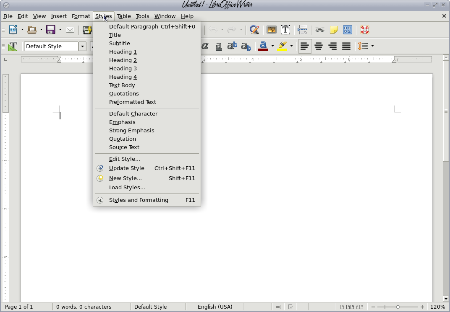Insert comment sticky note icon
This screenshot has width=450, height=312.
333,30
